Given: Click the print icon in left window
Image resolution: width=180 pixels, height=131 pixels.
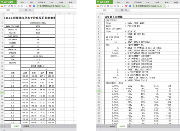Looking at the screenshot, I should point(12,6).
